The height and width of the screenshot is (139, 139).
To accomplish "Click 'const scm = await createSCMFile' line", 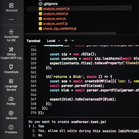I will pyautogui.click(x=94, y=81).
